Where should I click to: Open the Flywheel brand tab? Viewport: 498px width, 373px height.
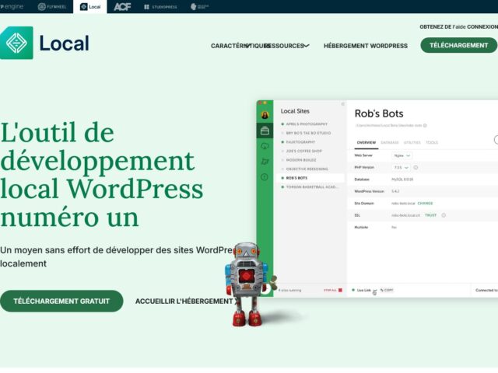click(x=52, y=7)
